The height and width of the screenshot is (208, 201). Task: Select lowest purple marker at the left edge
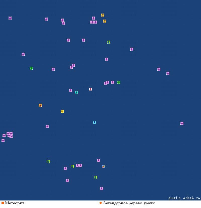pos(3,140)
